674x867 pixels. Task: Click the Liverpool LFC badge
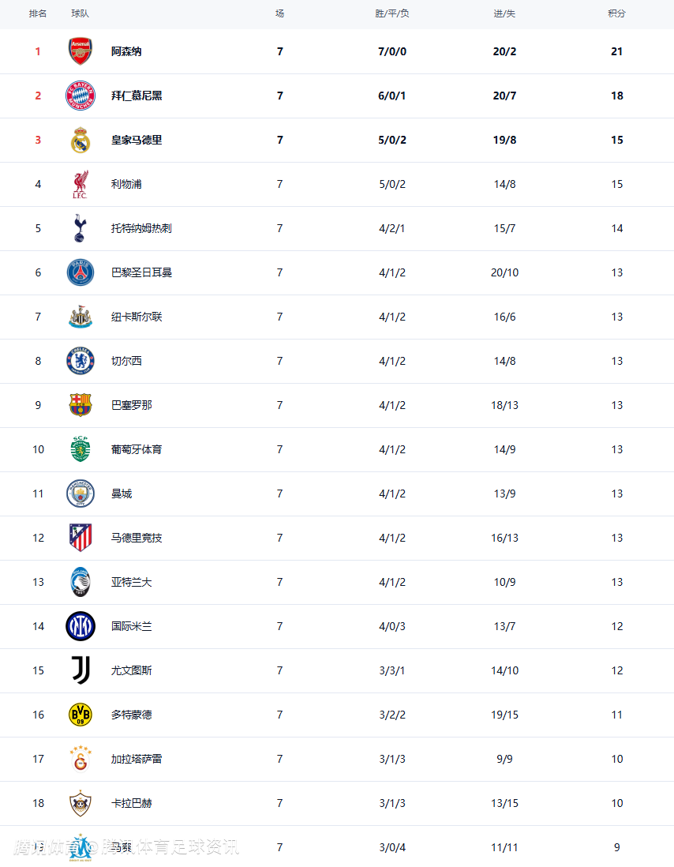(80, 184)
